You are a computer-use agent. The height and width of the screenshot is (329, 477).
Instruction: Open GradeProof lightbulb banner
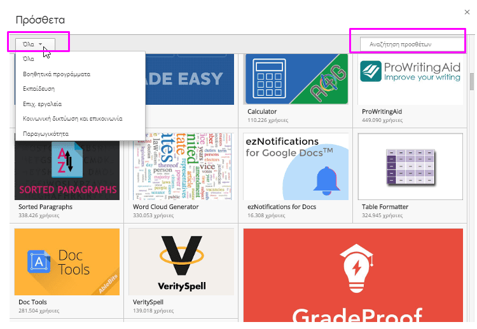[353, 275]
